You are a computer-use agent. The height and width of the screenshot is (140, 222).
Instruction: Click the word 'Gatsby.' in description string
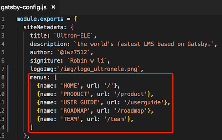click(199, 44)
